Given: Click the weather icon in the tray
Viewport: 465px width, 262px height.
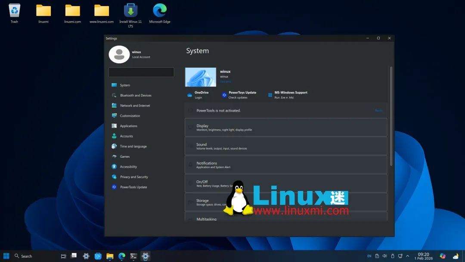Looking at the screenshot, I should [x=456, y=256].
